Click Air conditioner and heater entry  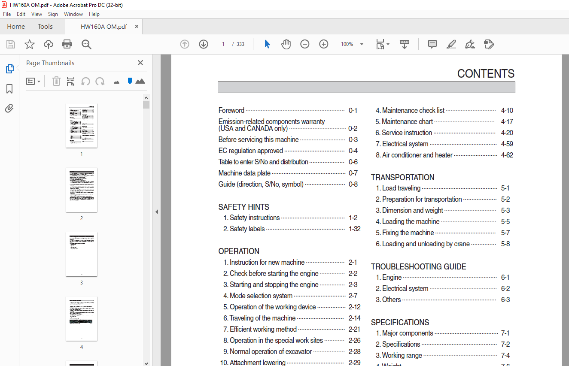(x=444, y=155)
